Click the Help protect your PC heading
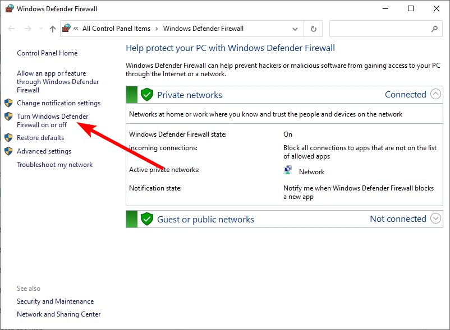Image resolution: width=450 pixels, height=330 pixels. point(230,48)
